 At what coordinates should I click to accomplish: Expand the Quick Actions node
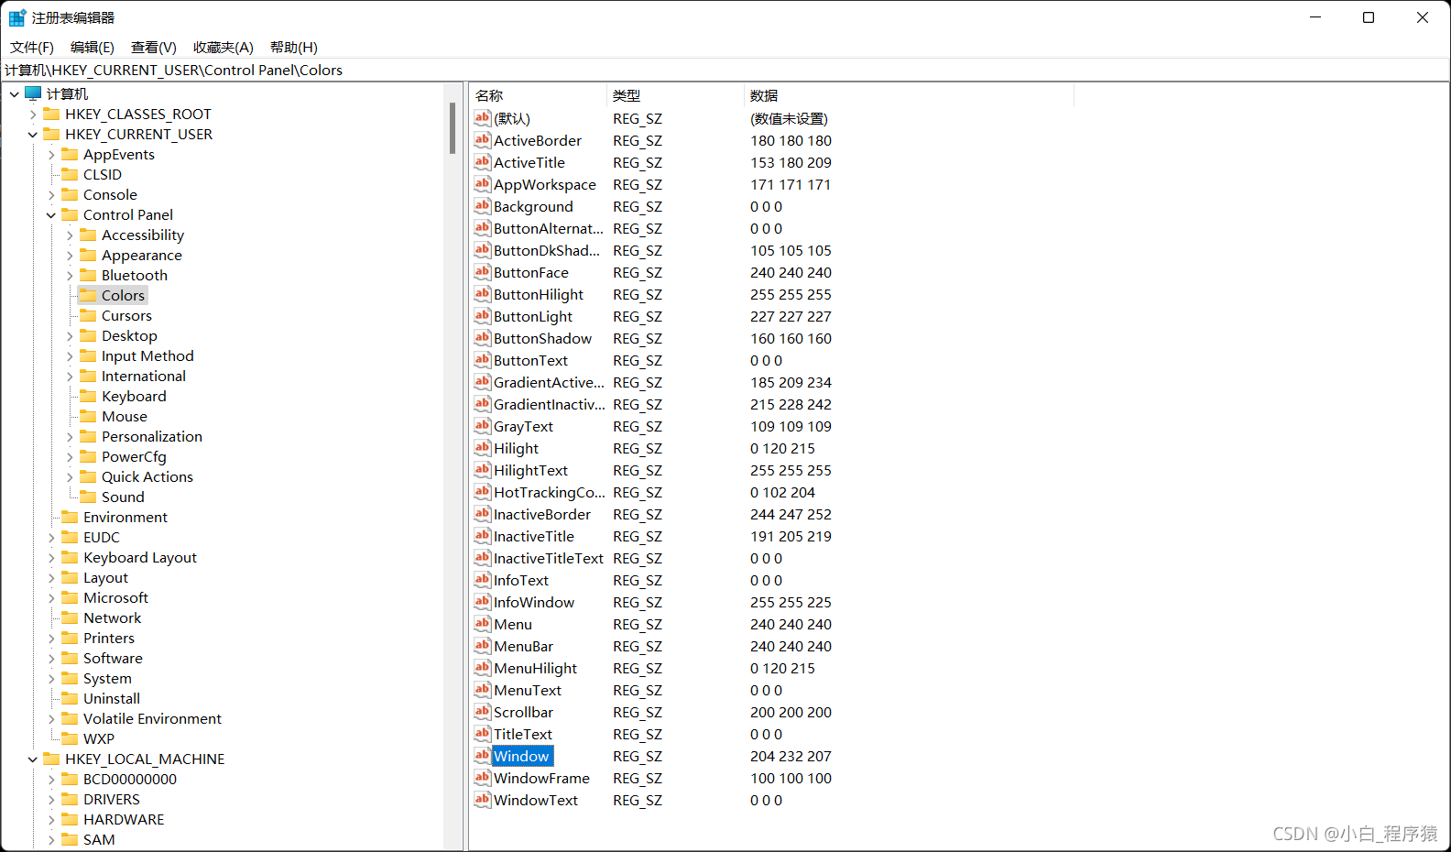point(70,476)
